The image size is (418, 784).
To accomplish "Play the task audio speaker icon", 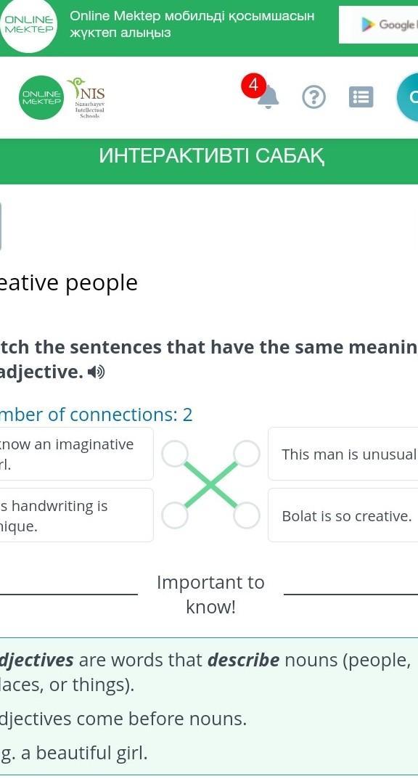I will 96,372.
